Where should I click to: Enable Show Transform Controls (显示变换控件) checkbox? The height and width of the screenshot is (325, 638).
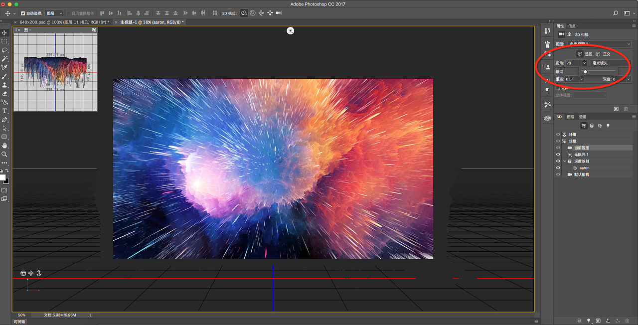(68, 13)
